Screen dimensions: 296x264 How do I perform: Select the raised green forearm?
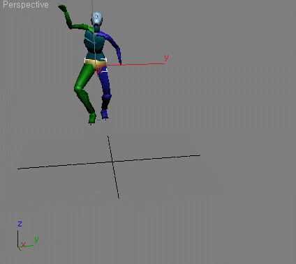pyautogui.click(x=68, y=20)
